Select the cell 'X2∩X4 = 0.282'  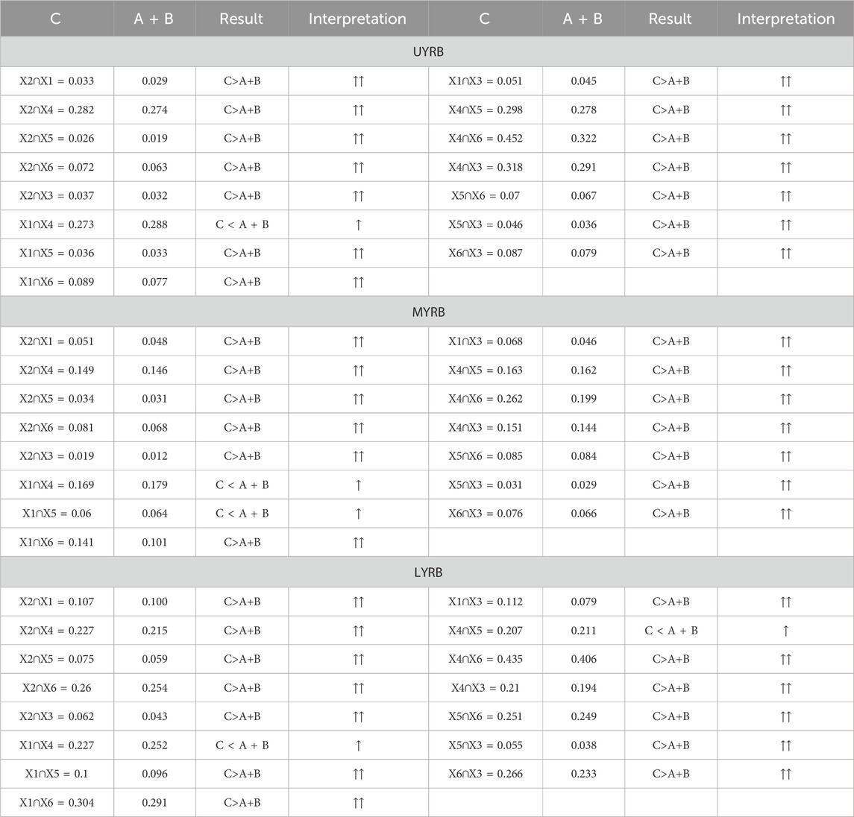pyautogui.click(x=57, y=110)
